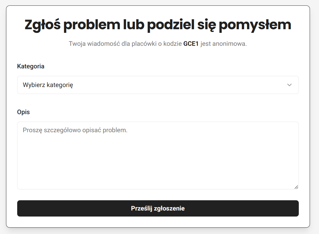Click the bold GCE1 facility code

191,43
